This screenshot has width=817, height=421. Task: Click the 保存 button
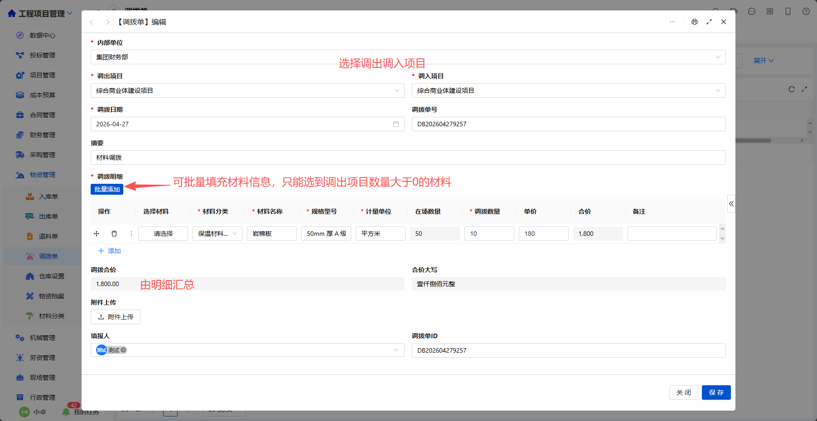point(716,392)
